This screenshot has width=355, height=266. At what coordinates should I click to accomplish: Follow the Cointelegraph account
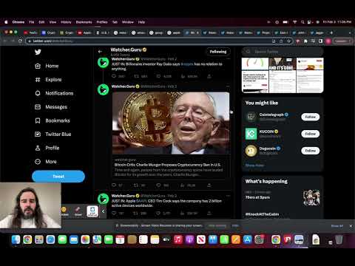click(x=310, y=117)
